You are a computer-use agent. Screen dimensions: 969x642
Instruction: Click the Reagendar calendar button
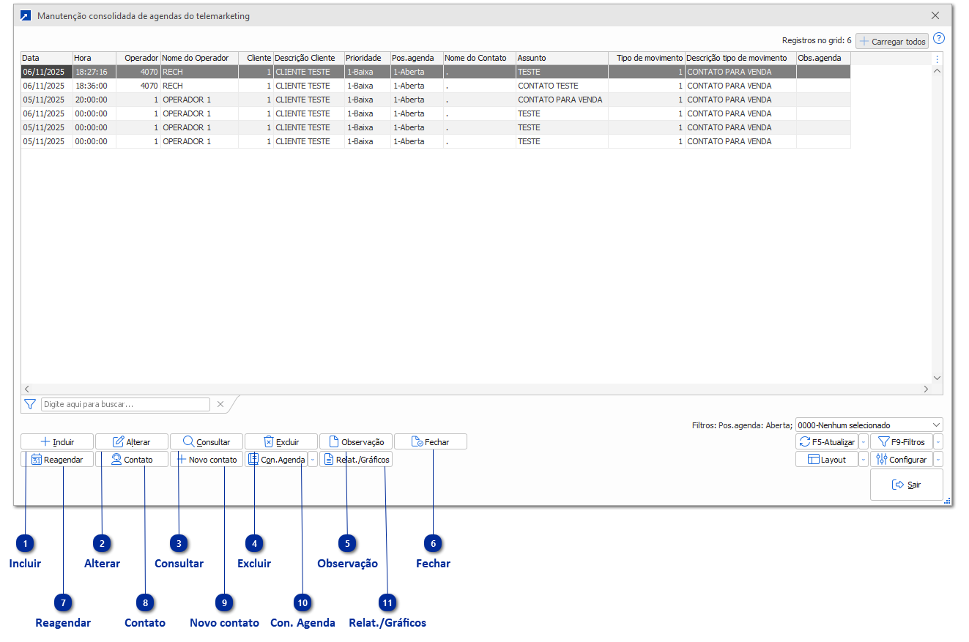[x=57, y=460]
